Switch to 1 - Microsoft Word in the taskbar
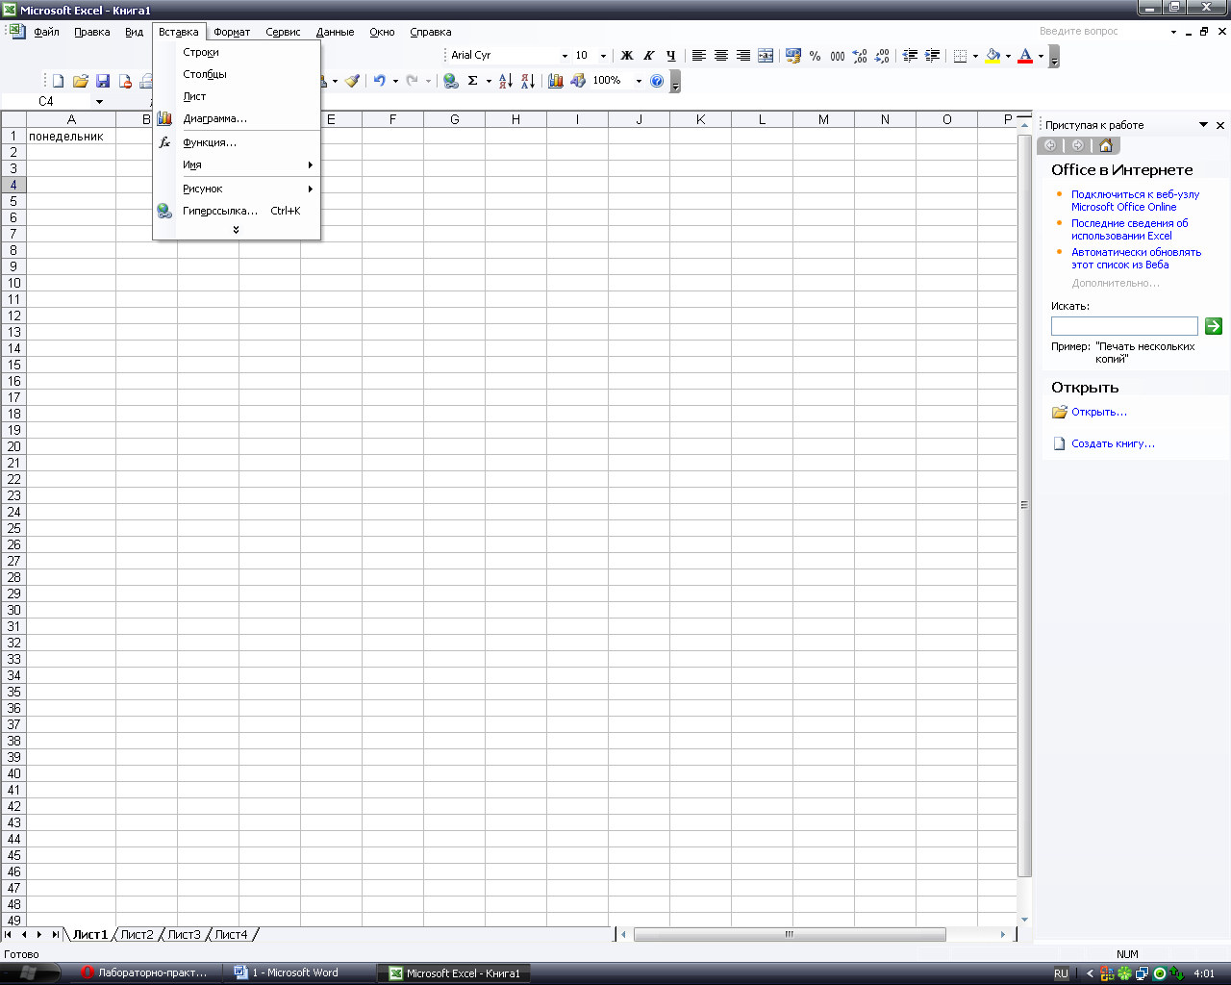The image size is (1231, 985). [298, 972]
